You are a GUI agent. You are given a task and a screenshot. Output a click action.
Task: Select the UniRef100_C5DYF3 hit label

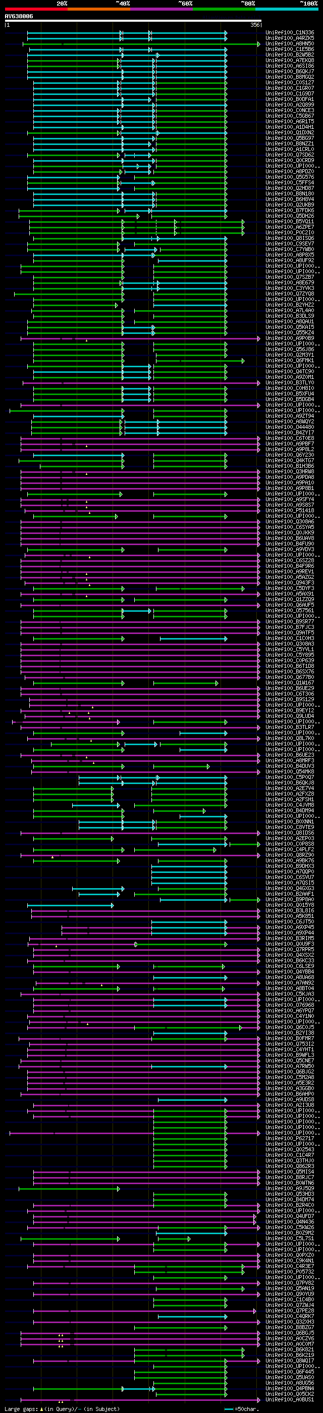[290, 589]
